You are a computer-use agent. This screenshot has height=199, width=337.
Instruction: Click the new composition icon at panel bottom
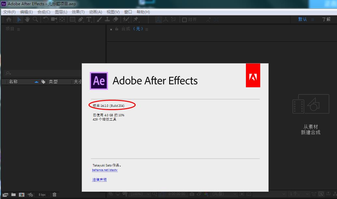[x=21, y=195]
